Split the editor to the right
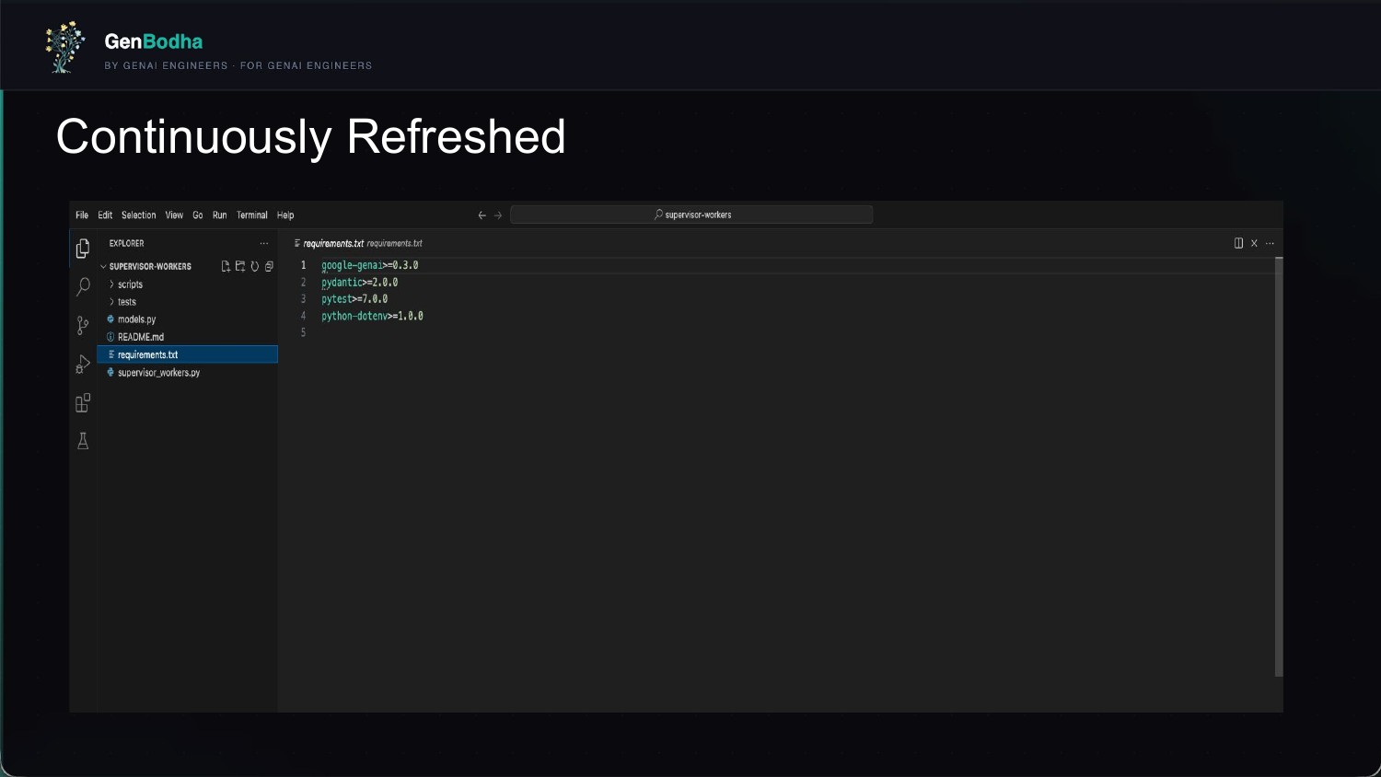 [1238, 243]
